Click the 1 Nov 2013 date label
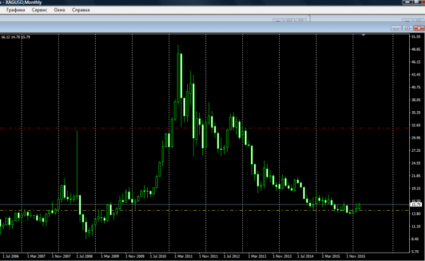 click(x=282, y=256)
